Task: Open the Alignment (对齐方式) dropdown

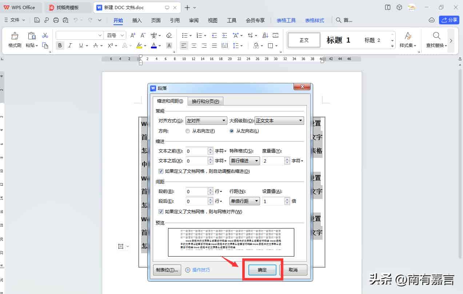Action: [206, 120]
